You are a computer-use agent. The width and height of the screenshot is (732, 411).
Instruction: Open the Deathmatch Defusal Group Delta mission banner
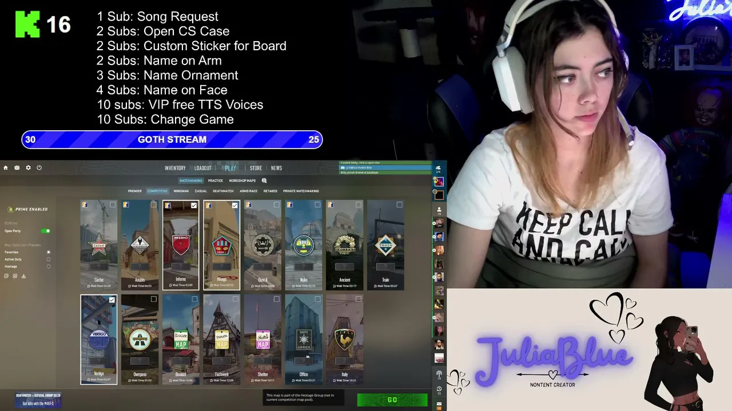[38, 399]
